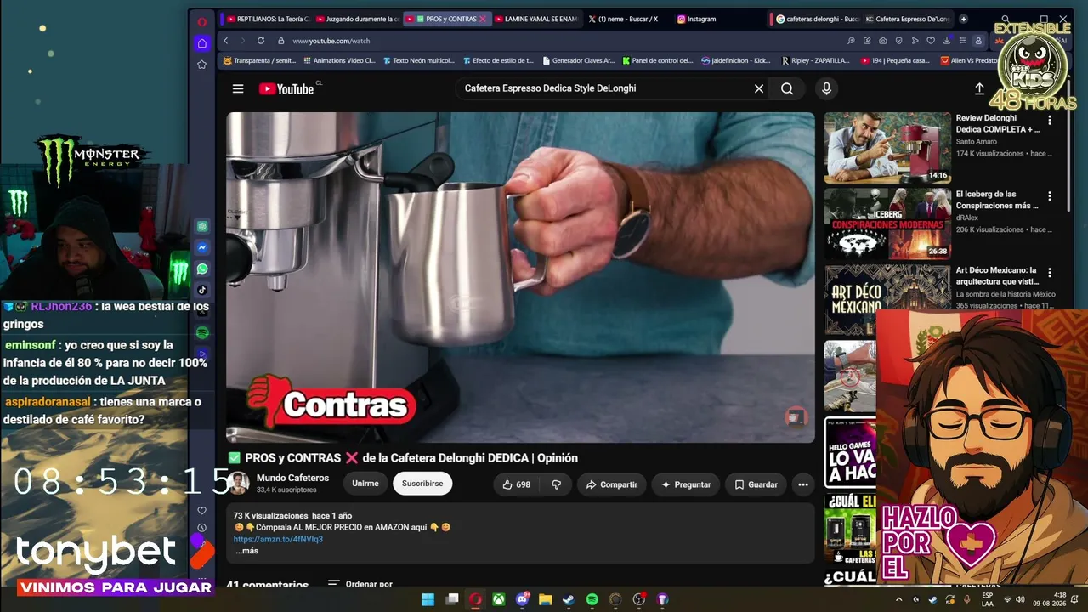Click the Delonghi Dedica video player
1088x612 pixels.
520,277
